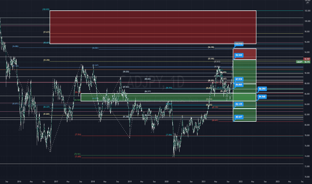
Task: Select the blue 84.568 price callout
Action: point(262,96)
